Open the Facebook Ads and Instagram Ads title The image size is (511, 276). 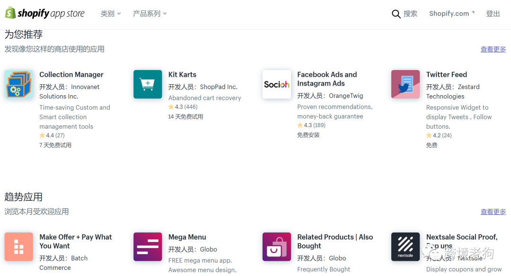327,79
